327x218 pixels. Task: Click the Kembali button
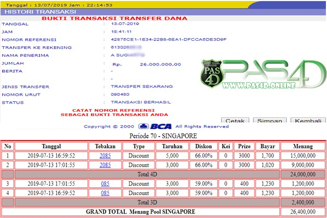pyautogui.click(x=308, y=120)
